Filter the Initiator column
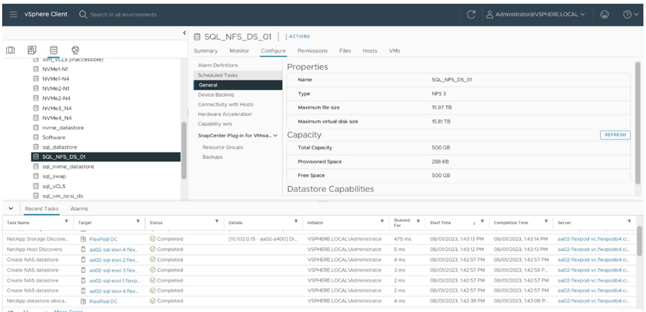The height and width of the screenshot is (312, 646). coord(383,222)
